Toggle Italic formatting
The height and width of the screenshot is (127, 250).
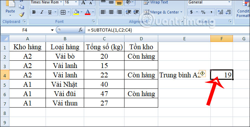(42, 12)
